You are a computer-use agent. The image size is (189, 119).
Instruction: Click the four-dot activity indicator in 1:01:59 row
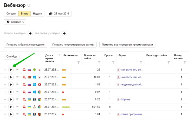click(66, 107)
